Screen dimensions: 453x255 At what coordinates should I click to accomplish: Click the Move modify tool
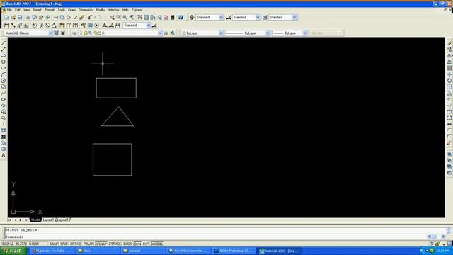[449, 74]
